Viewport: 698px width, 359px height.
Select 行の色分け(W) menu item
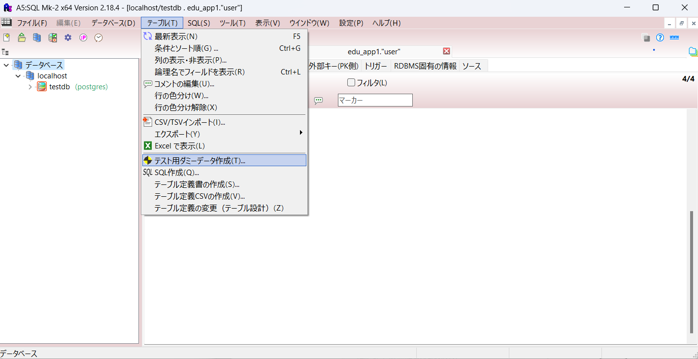click(x=224, y=96)
